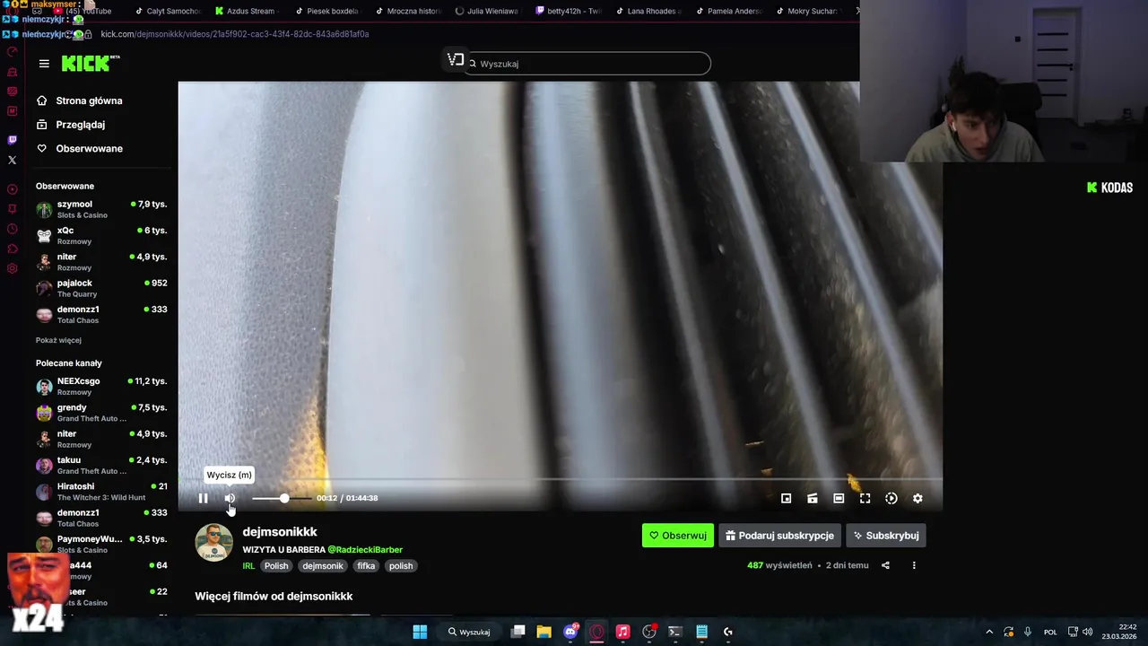Open the Music app on the taskbar
This screenshot has width=1148, height=646.
point(622,632)
